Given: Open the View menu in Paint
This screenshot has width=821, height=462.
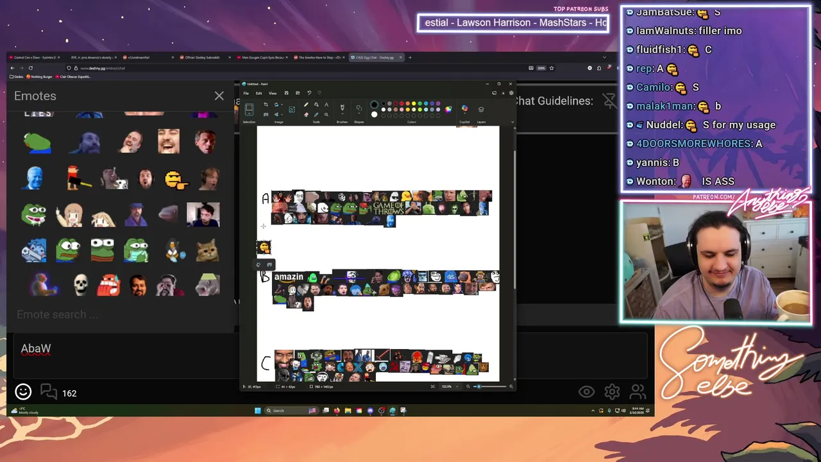Looking at the screenshot, I should [x=273, y=93].
